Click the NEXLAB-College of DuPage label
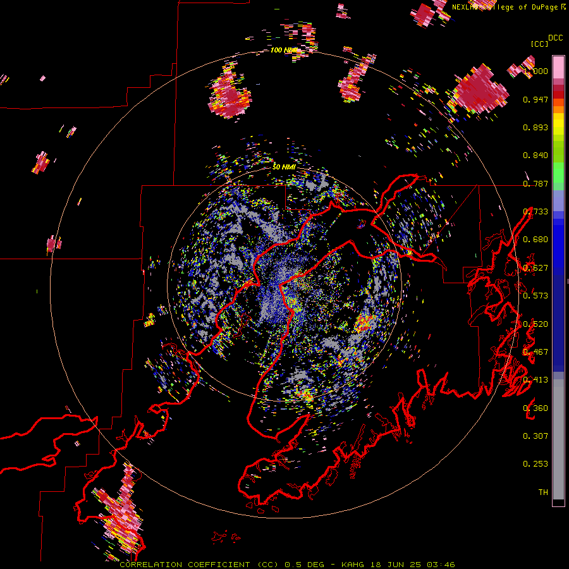 pos(505,7)
